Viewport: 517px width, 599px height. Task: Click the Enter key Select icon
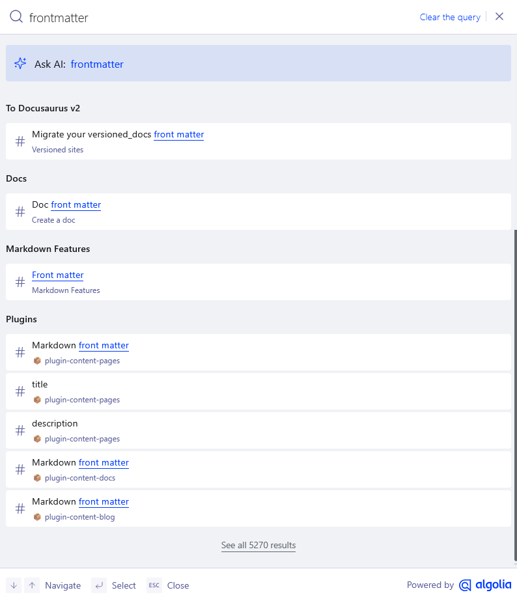click(99, 585)
